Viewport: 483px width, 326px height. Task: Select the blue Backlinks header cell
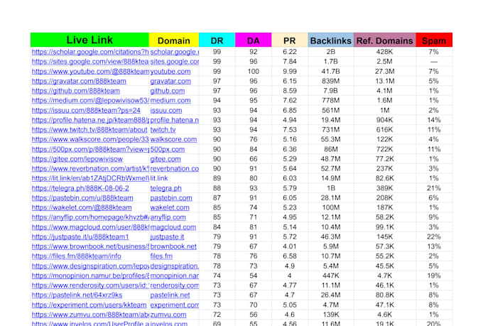point(331,40)
